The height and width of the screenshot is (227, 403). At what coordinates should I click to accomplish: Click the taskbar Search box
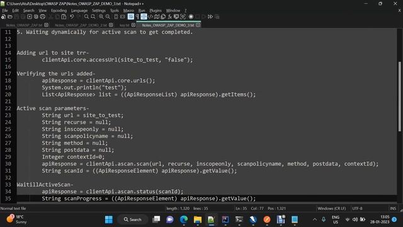(x=133, y=219)
